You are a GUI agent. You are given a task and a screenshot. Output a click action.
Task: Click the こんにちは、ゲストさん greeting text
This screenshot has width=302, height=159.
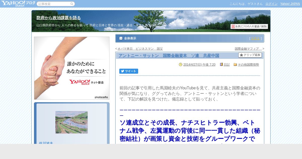tap(246, 4)
